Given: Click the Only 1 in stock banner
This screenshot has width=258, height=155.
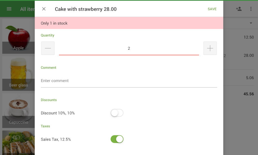Looking at the screenshot, I should tap(129, 23).
